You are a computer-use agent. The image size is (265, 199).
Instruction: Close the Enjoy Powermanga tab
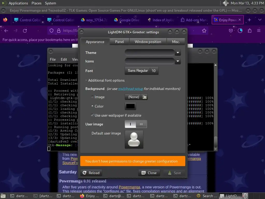(x=240, y=20)
